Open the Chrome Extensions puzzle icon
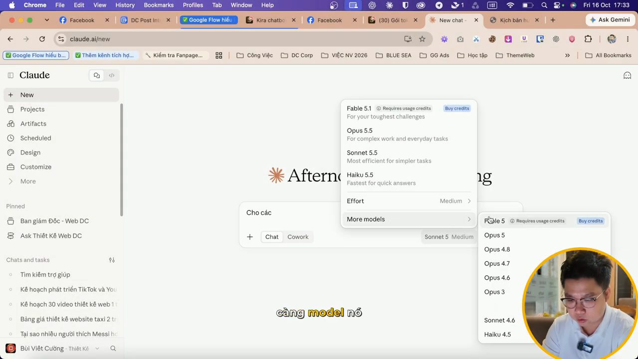Viewport: 638px width, 359px height. click(588, 39)
